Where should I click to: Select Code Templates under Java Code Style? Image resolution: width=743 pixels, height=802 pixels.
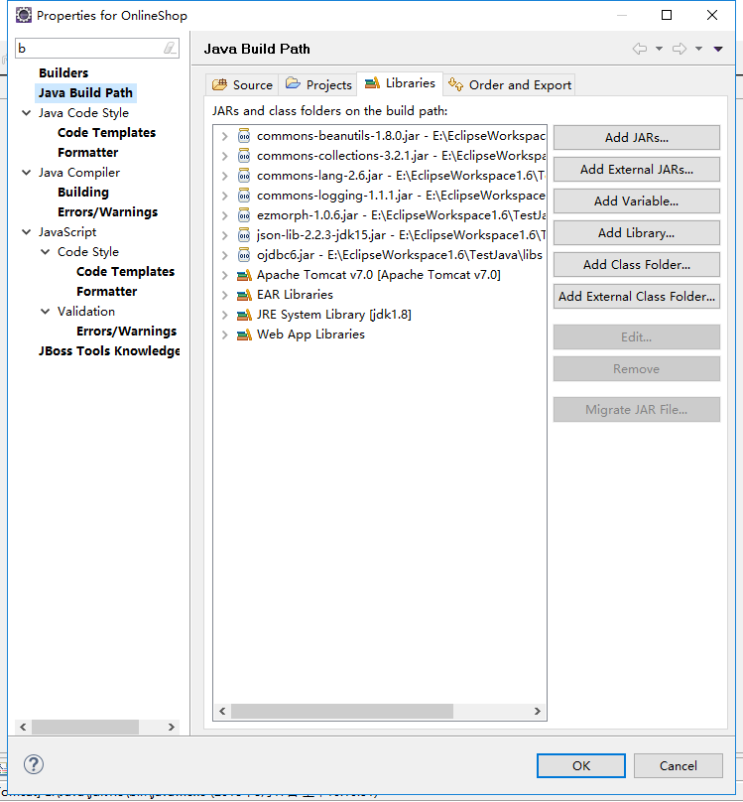106,132
